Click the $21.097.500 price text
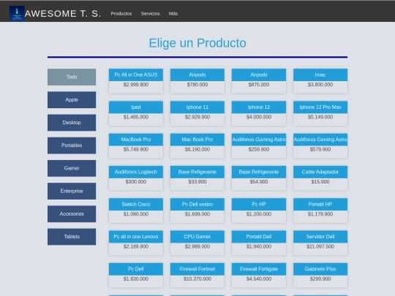Screen dimensions: 395x296 pos(320,247)
